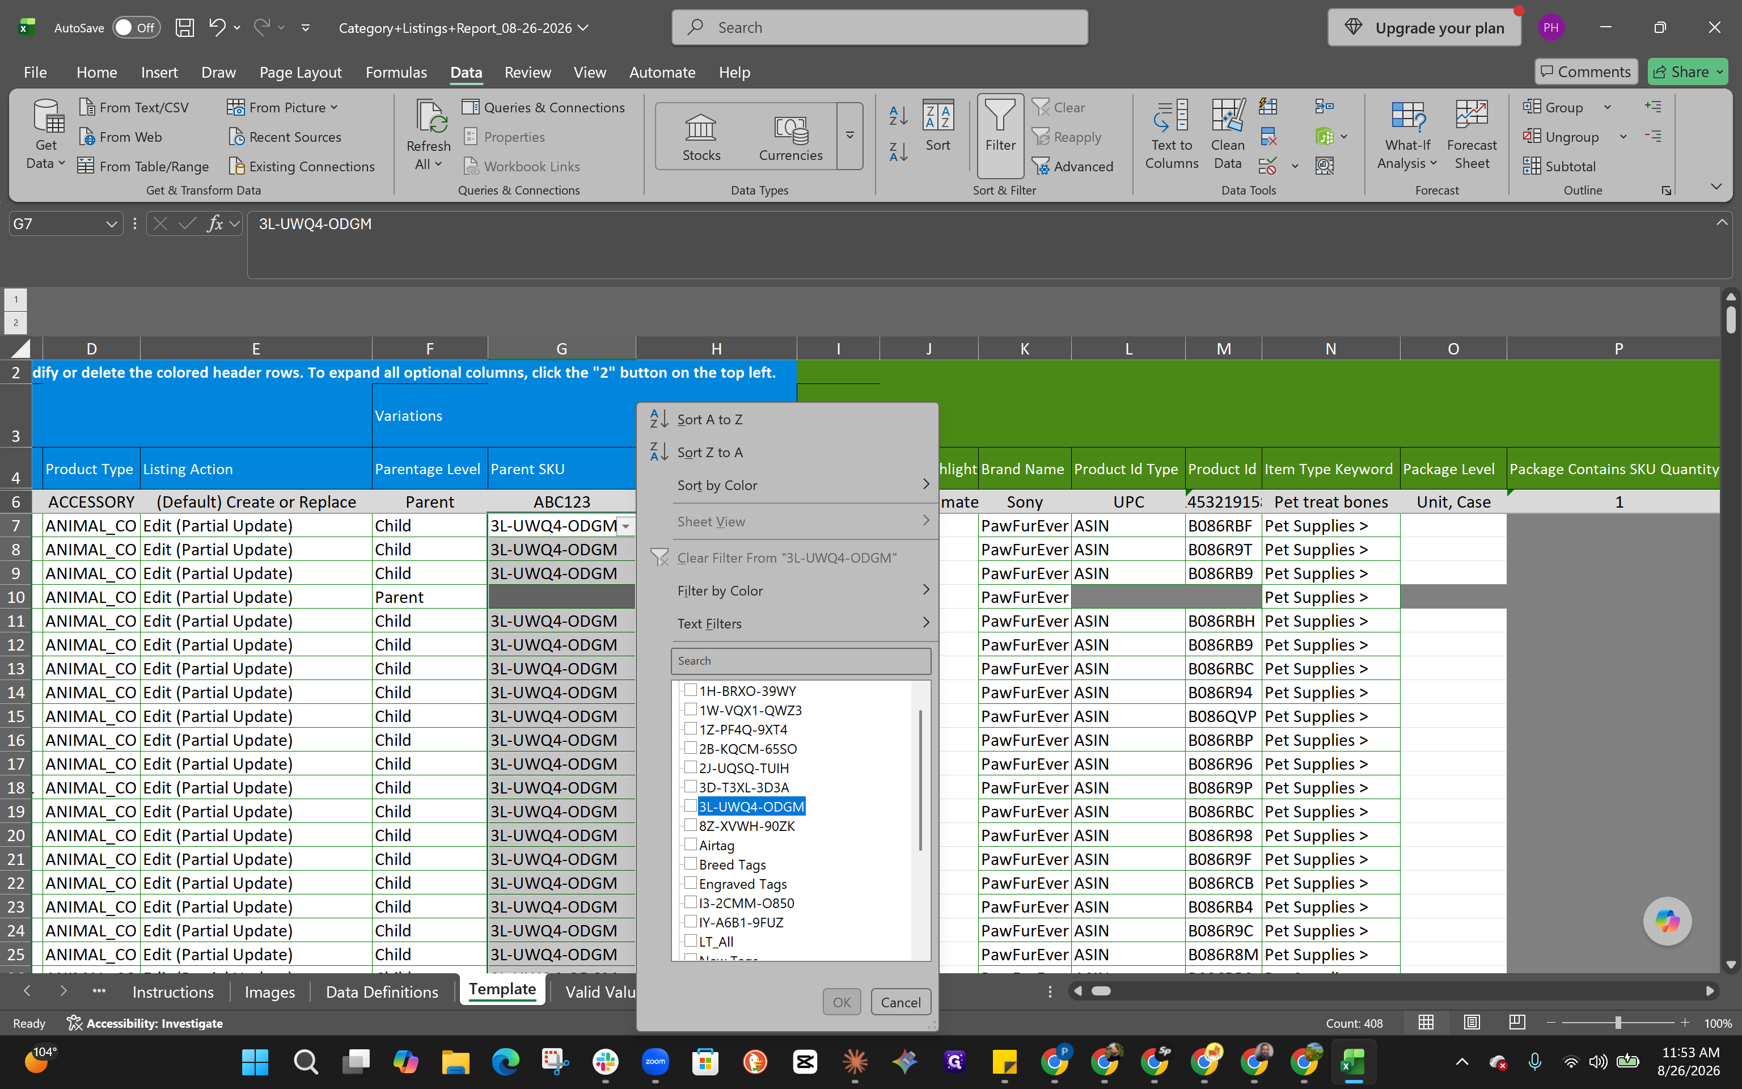Switch to Page Layout view icon
1742x1089 pixels.
click(1472, 1023)
